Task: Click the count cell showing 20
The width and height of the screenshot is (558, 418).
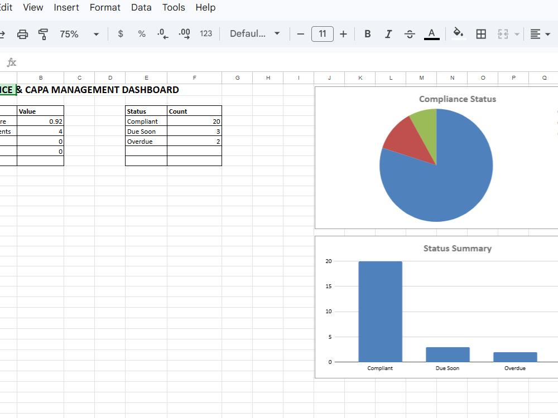Action: point(194,121)
